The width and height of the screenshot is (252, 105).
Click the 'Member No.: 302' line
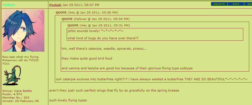pyautogui.click(x=16, y=98)
